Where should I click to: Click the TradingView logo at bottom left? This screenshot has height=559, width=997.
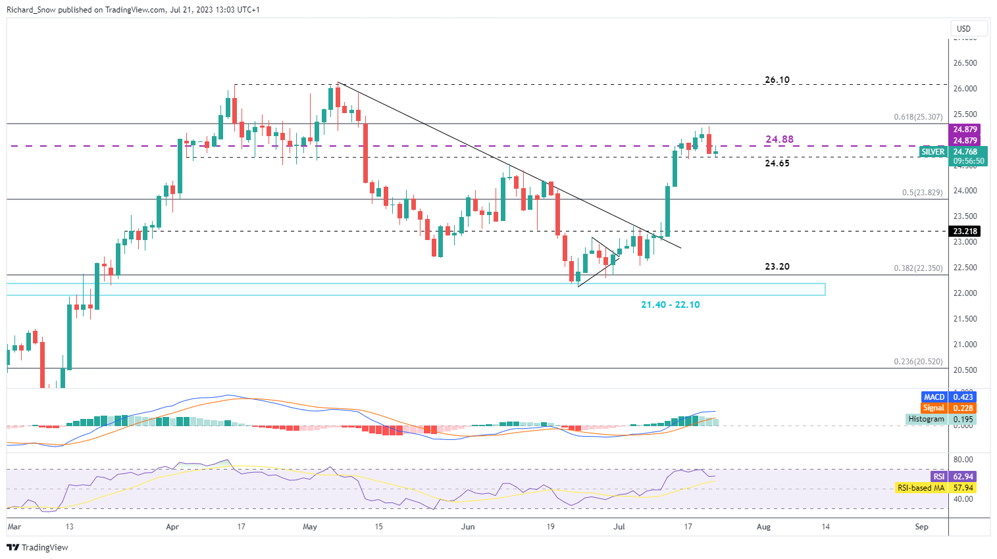point(38,547)
